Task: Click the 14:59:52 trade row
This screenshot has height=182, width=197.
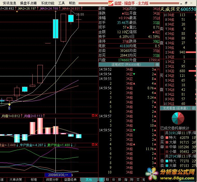Action: (127, 69)
